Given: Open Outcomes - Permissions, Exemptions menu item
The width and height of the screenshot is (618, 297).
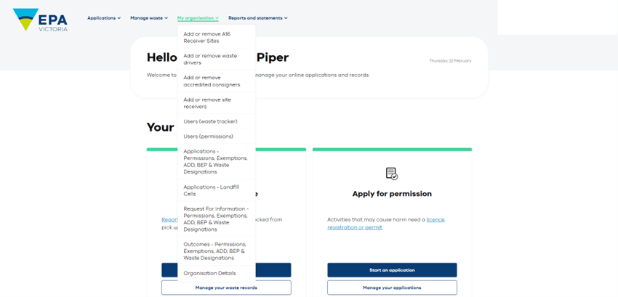Looking at the screenshot, I should 217,251.
